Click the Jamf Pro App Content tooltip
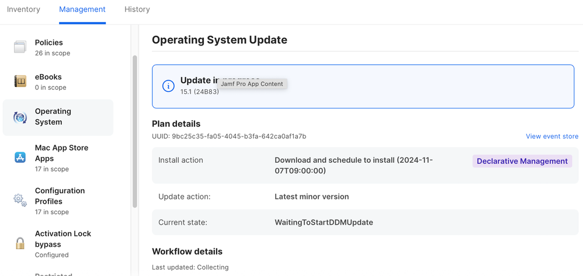 coord(252,84)
